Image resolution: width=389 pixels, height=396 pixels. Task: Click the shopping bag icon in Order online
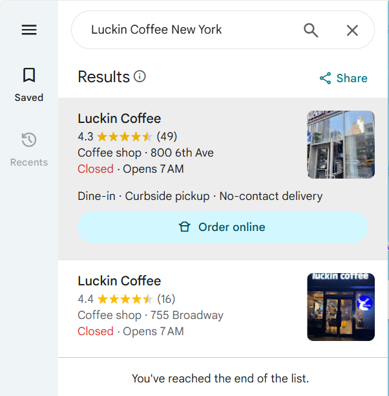coord(185,227)
